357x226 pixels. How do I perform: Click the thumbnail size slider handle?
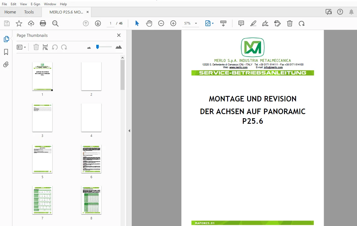(97, 47)
